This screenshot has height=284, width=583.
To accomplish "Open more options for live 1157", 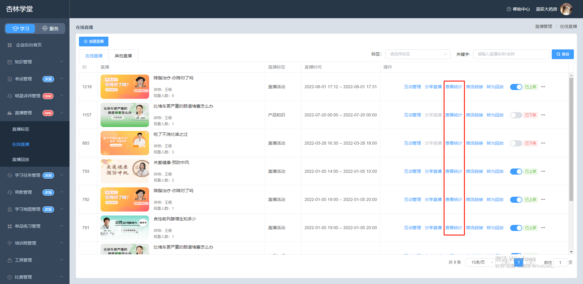I will tap(543, 115).
